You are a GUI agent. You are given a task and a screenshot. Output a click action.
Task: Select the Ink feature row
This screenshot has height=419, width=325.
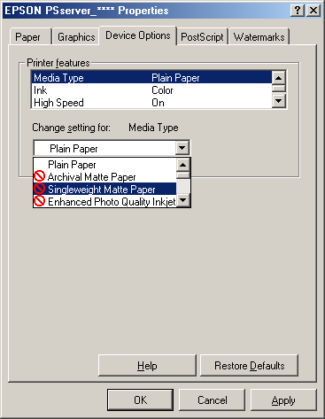(151, 90)
